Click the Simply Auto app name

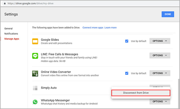(49, 88)
